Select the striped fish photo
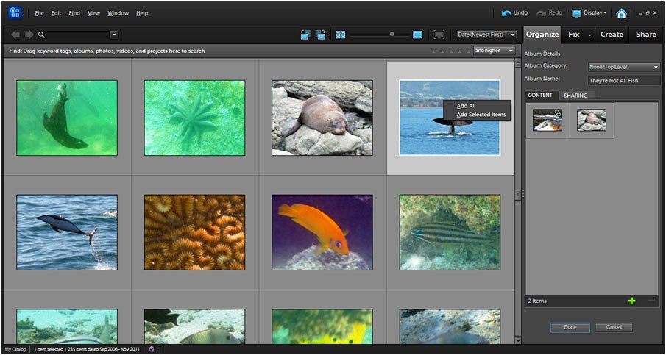666x355 pixels. click(x=450, y=232)
